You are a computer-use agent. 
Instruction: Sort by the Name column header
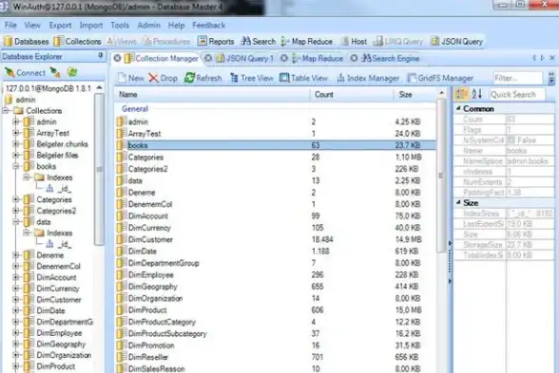[213, 95]
